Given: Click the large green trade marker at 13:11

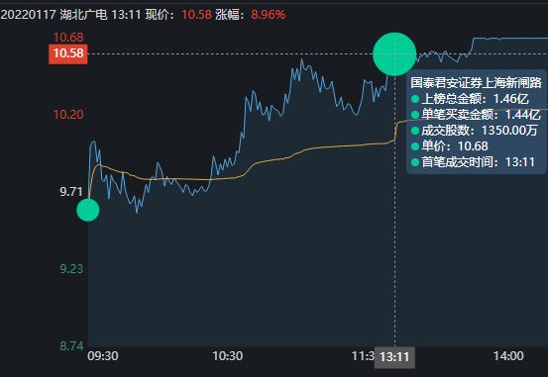Looking at the screenshot, I should 394,54.
